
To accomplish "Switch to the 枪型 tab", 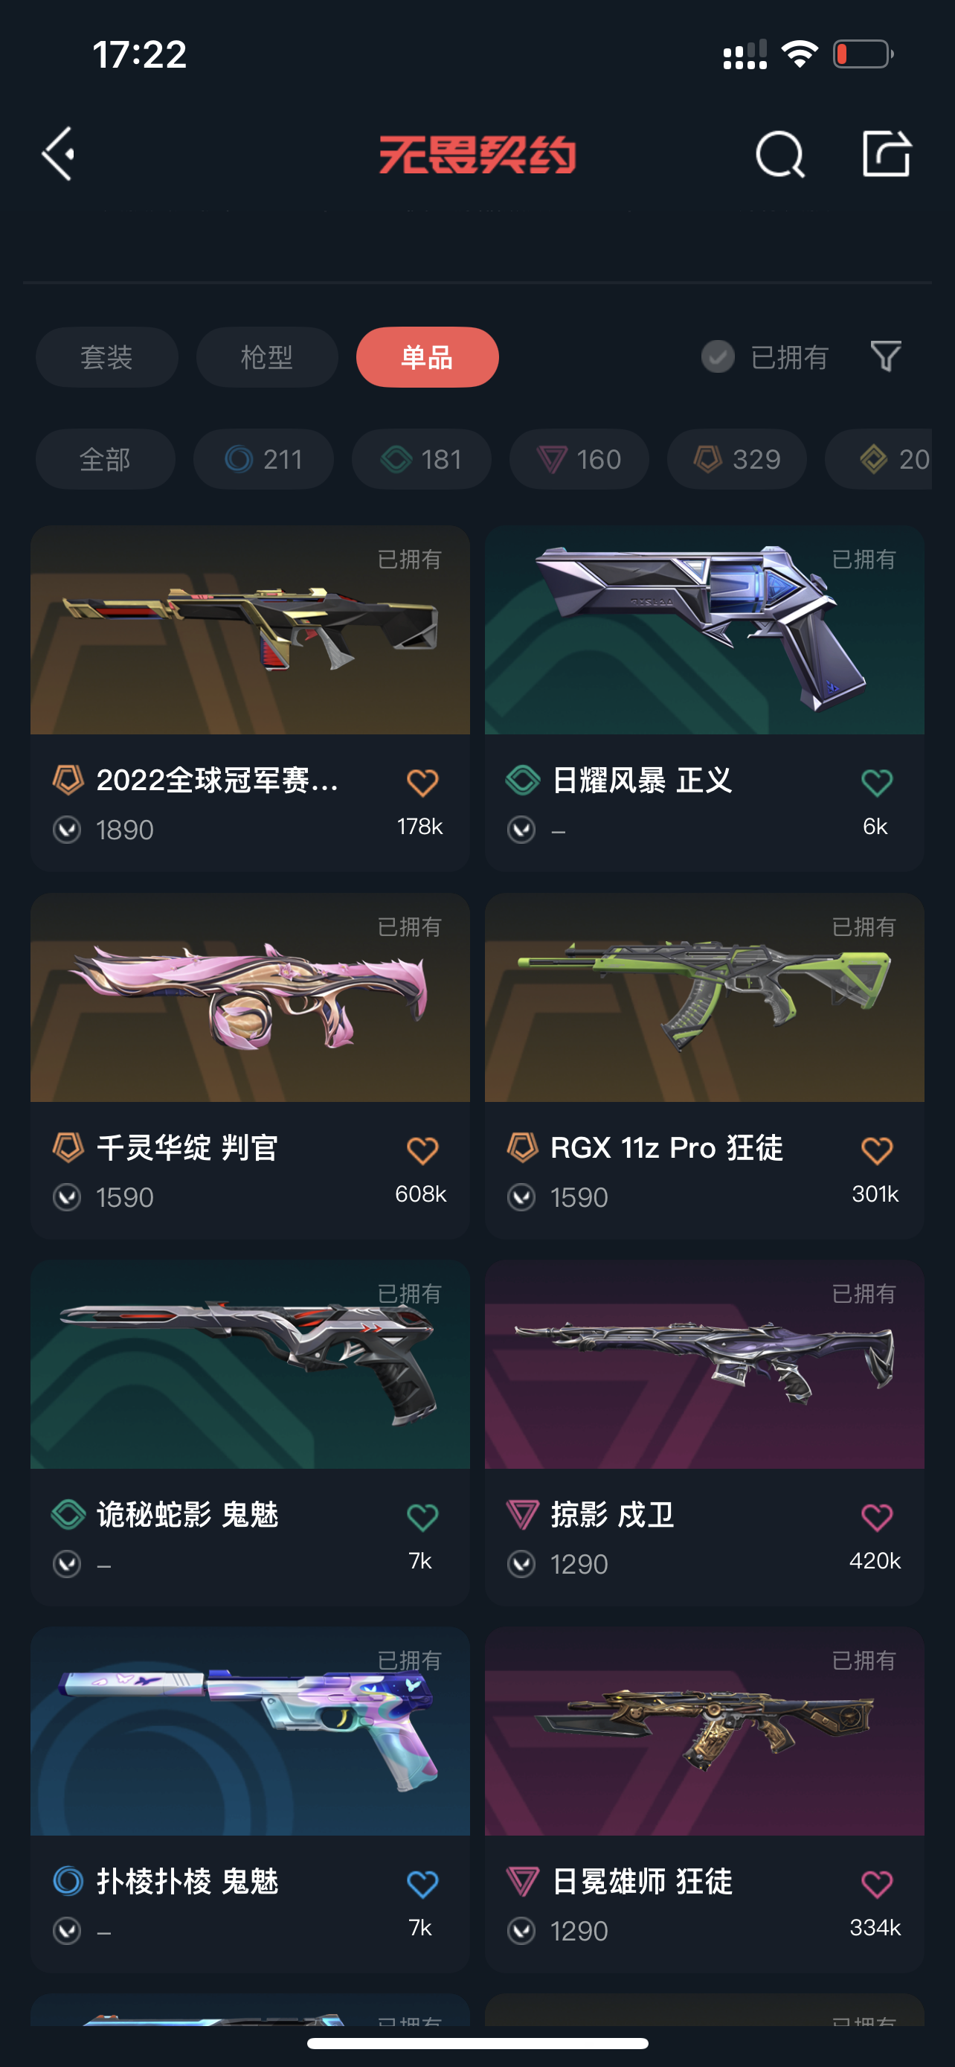I will [x=267, y=357].
